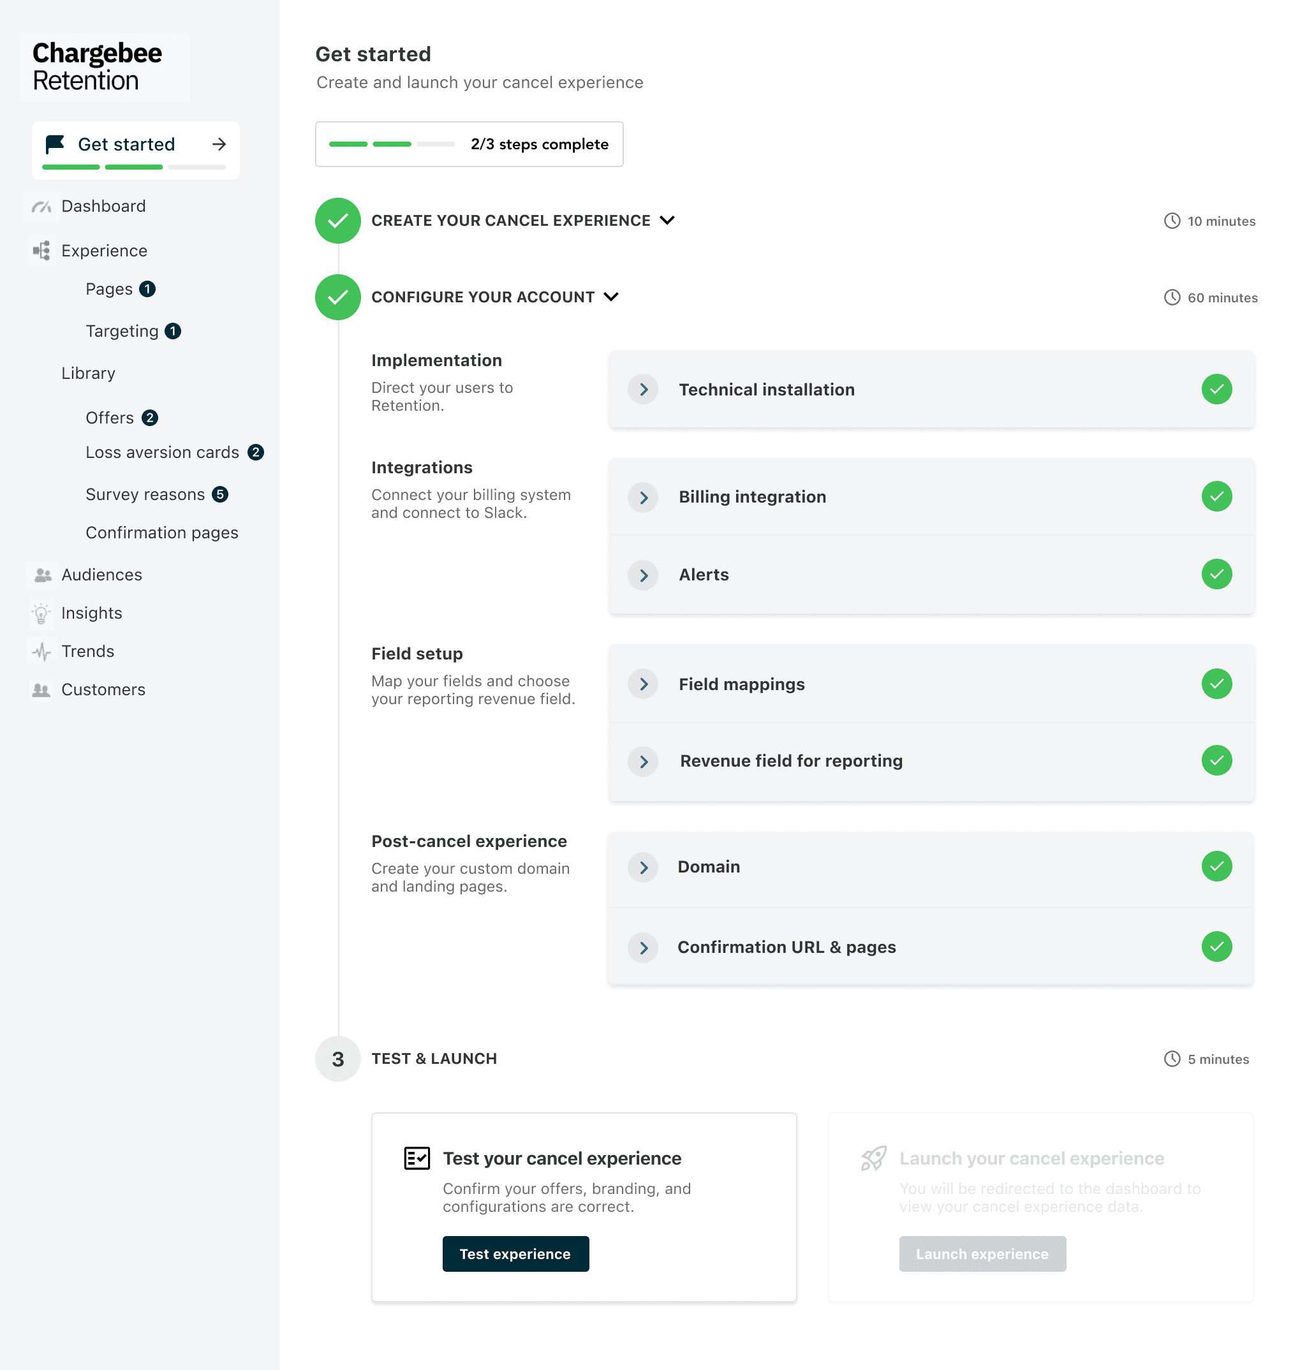This screenshot has height=1370, width=1300.
Task: Click green checkmark on Billing integration row
Action: click(x=1216, y=497)
